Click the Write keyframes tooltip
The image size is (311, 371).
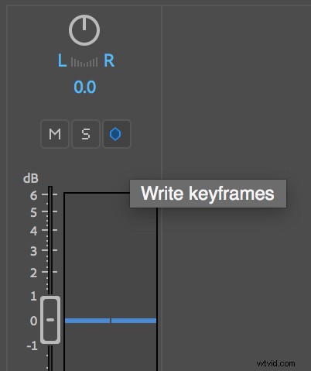coord(208,194)
